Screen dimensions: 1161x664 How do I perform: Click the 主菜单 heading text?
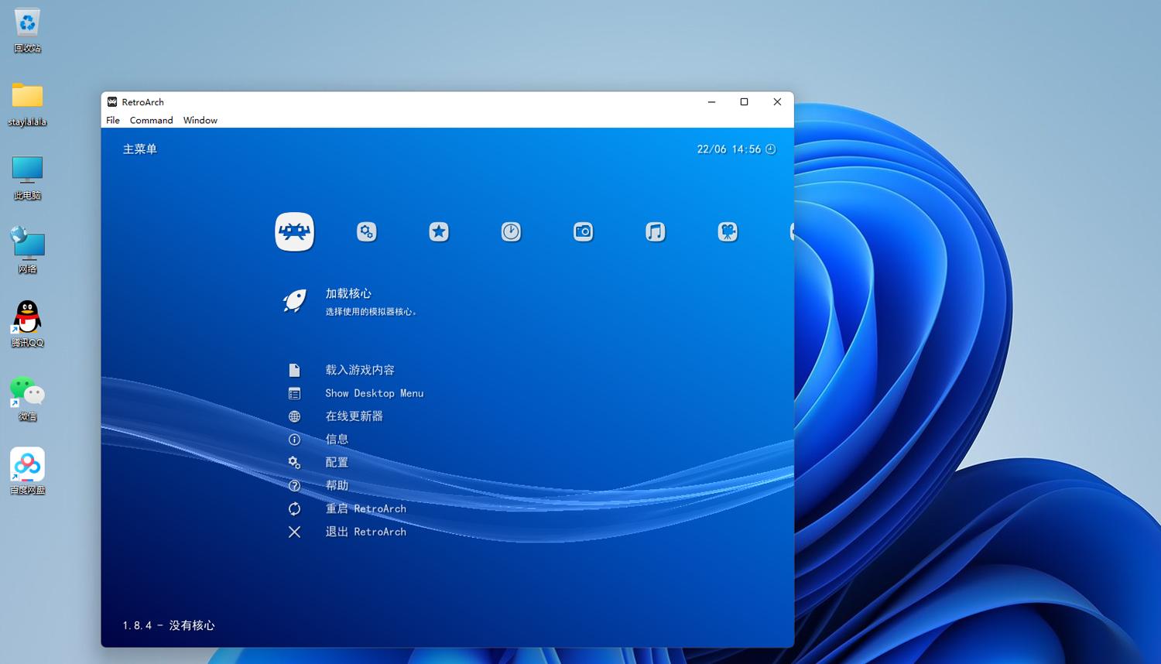140,149
